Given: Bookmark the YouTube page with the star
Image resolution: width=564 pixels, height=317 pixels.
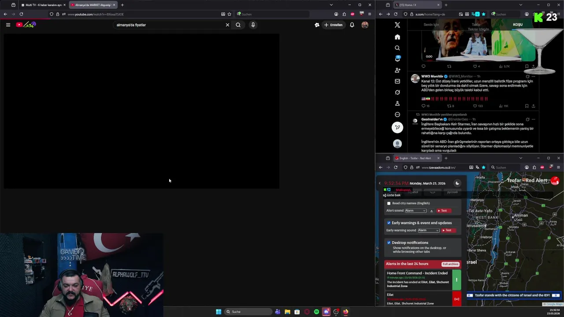Looking at the screenshot, I should point(229,14).
